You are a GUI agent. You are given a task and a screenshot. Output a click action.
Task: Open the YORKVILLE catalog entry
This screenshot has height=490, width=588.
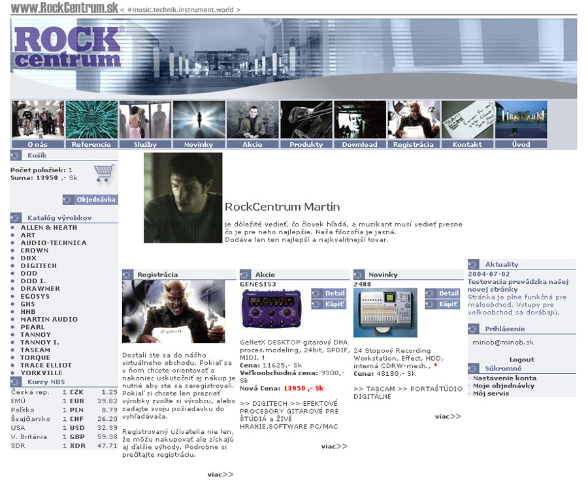42,373
